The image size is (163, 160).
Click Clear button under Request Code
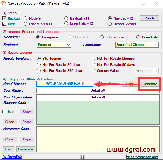(x=10, y=122)
